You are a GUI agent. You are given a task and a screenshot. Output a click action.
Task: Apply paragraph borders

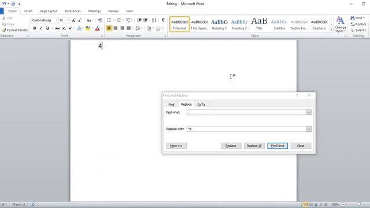point(158,28)
